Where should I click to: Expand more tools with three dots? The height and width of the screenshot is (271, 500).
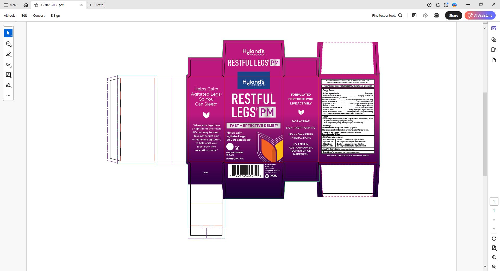coord(8,96)
